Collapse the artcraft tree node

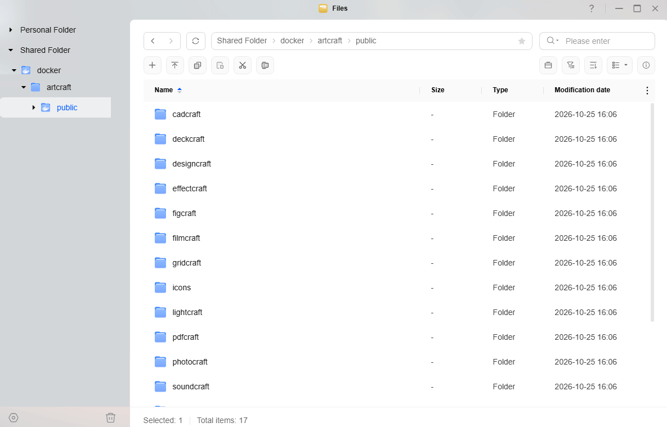point(24,87)
